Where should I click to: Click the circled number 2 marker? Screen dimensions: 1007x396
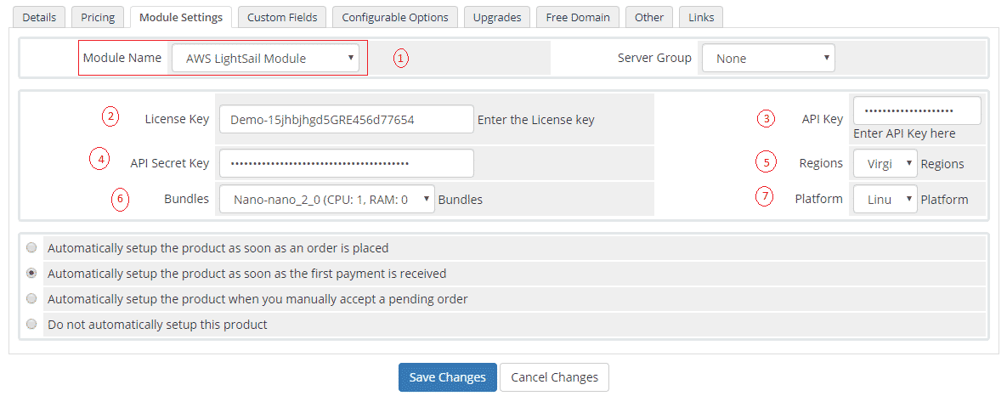(x=110, y=117)
